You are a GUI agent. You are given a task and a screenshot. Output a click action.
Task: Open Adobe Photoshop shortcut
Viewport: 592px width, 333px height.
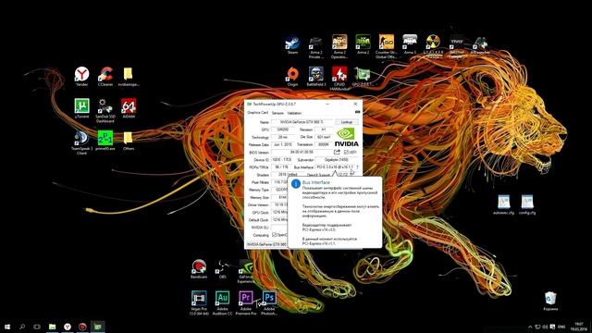[269, 302]
